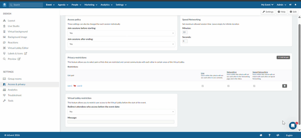Toggle the Networking restriction checkbox for List C
301x138 pixels.
click(228, 86)
